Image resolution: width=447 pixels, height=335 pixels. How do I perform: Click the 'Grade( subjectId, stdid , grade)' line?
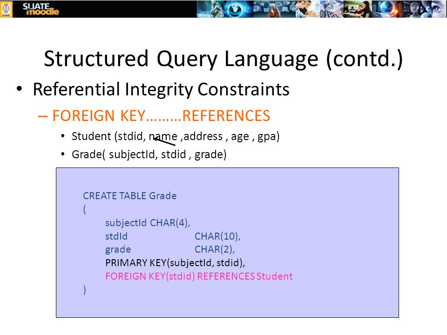[x=149, y=154]
